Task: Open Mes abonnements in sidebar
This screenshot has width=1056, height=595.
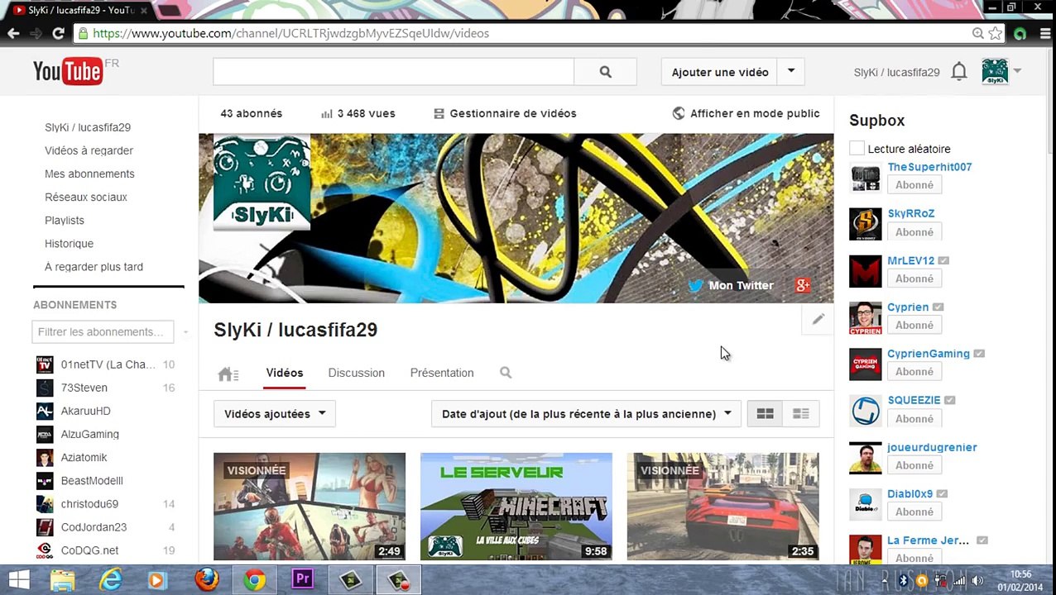Action: (89, 174)
